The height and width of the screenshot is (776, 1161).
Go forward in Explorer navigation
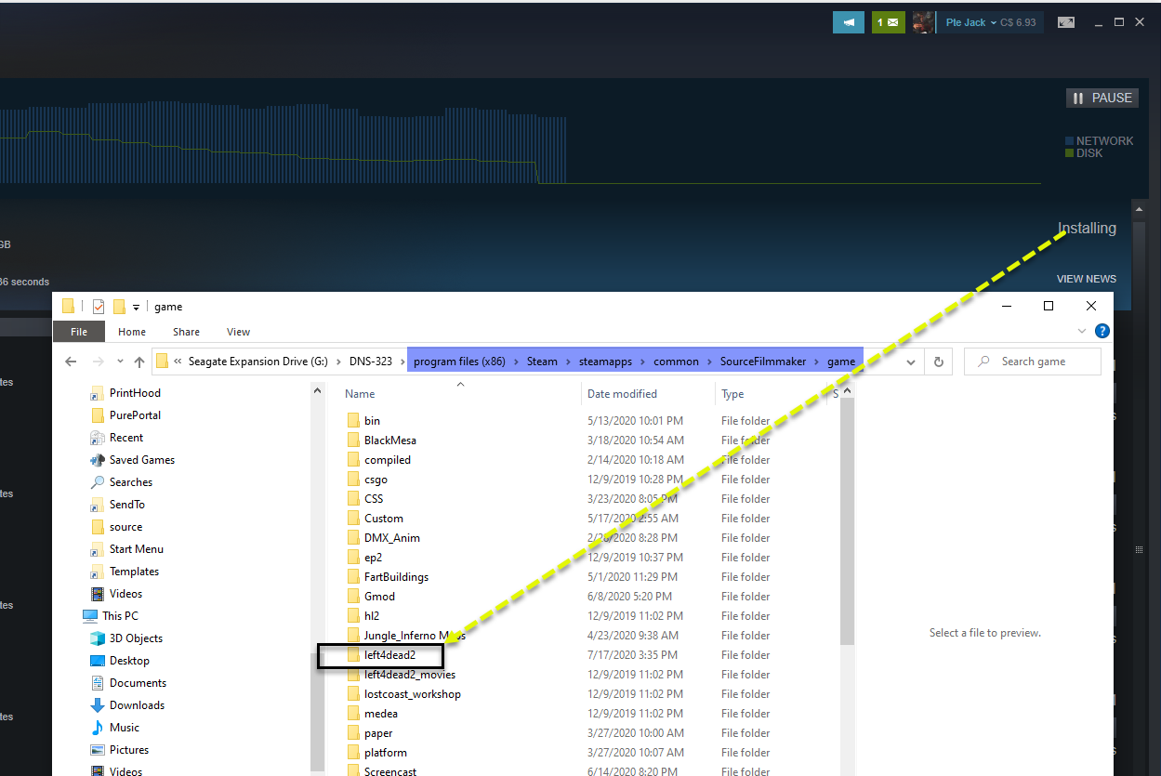pyautogui.click(x=99, y=362)
